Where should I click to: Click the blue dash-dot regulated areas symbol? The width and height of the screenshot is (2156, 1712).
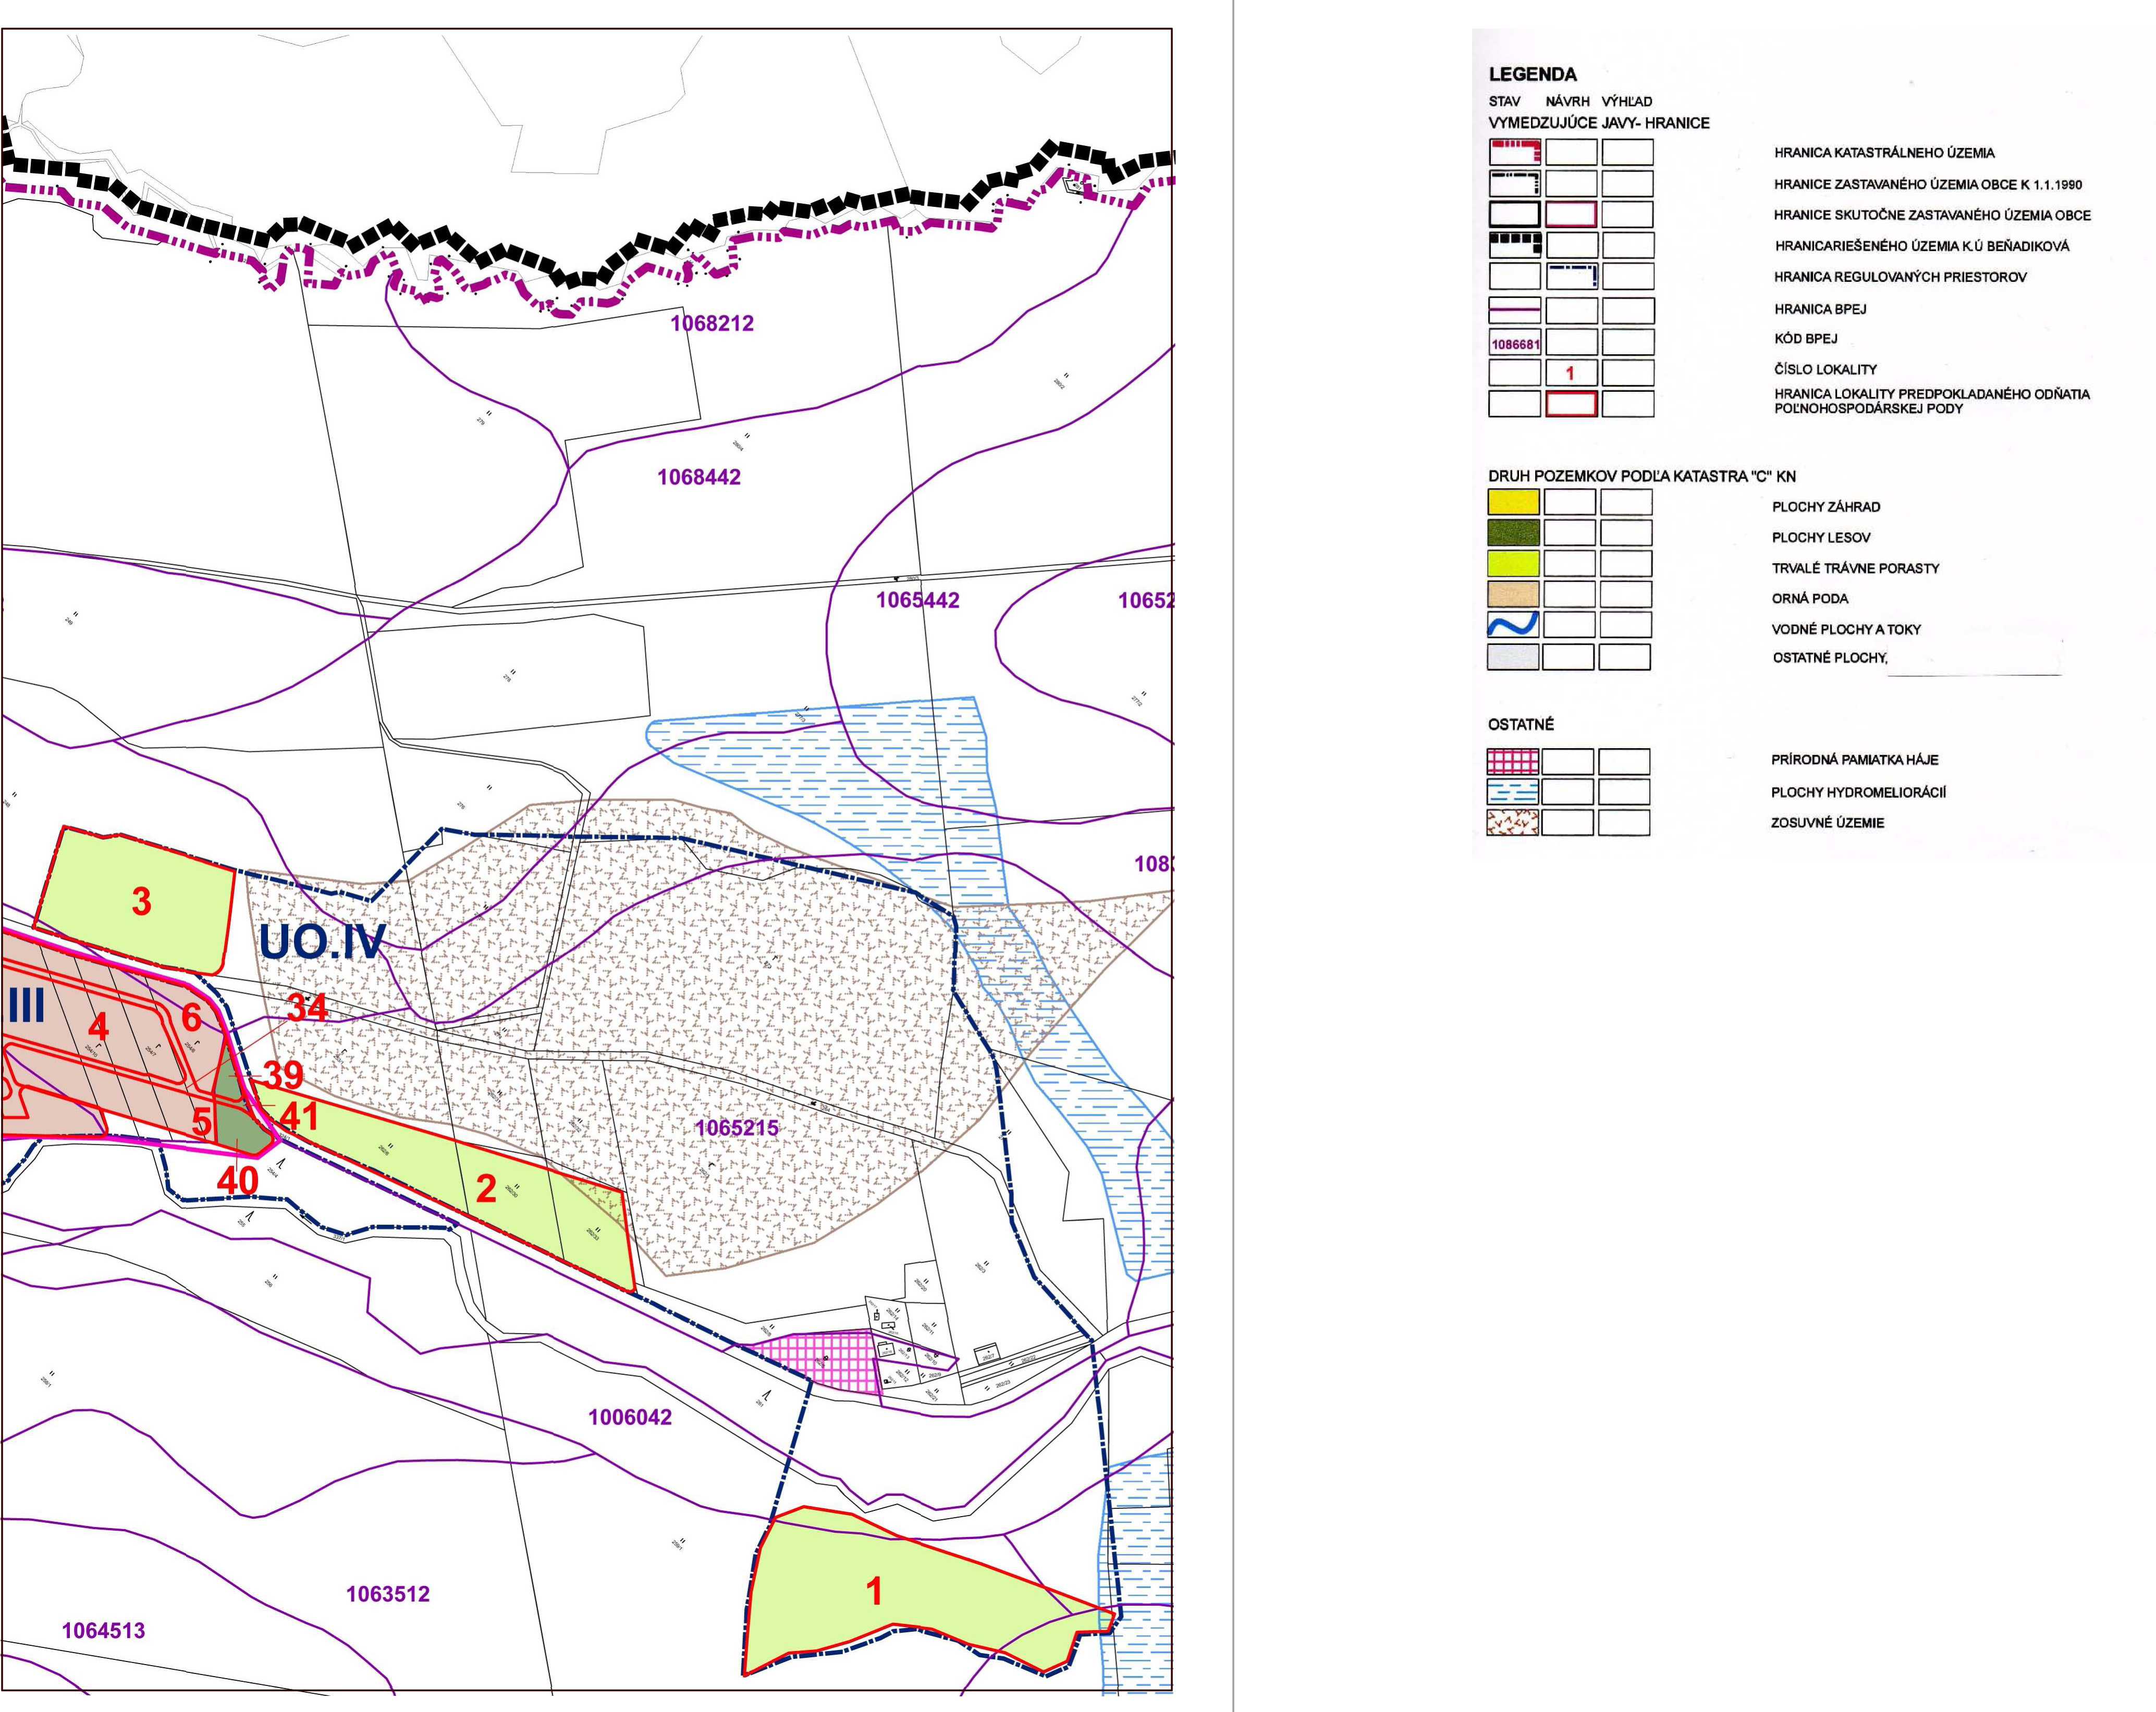[x=1571, y=276]
